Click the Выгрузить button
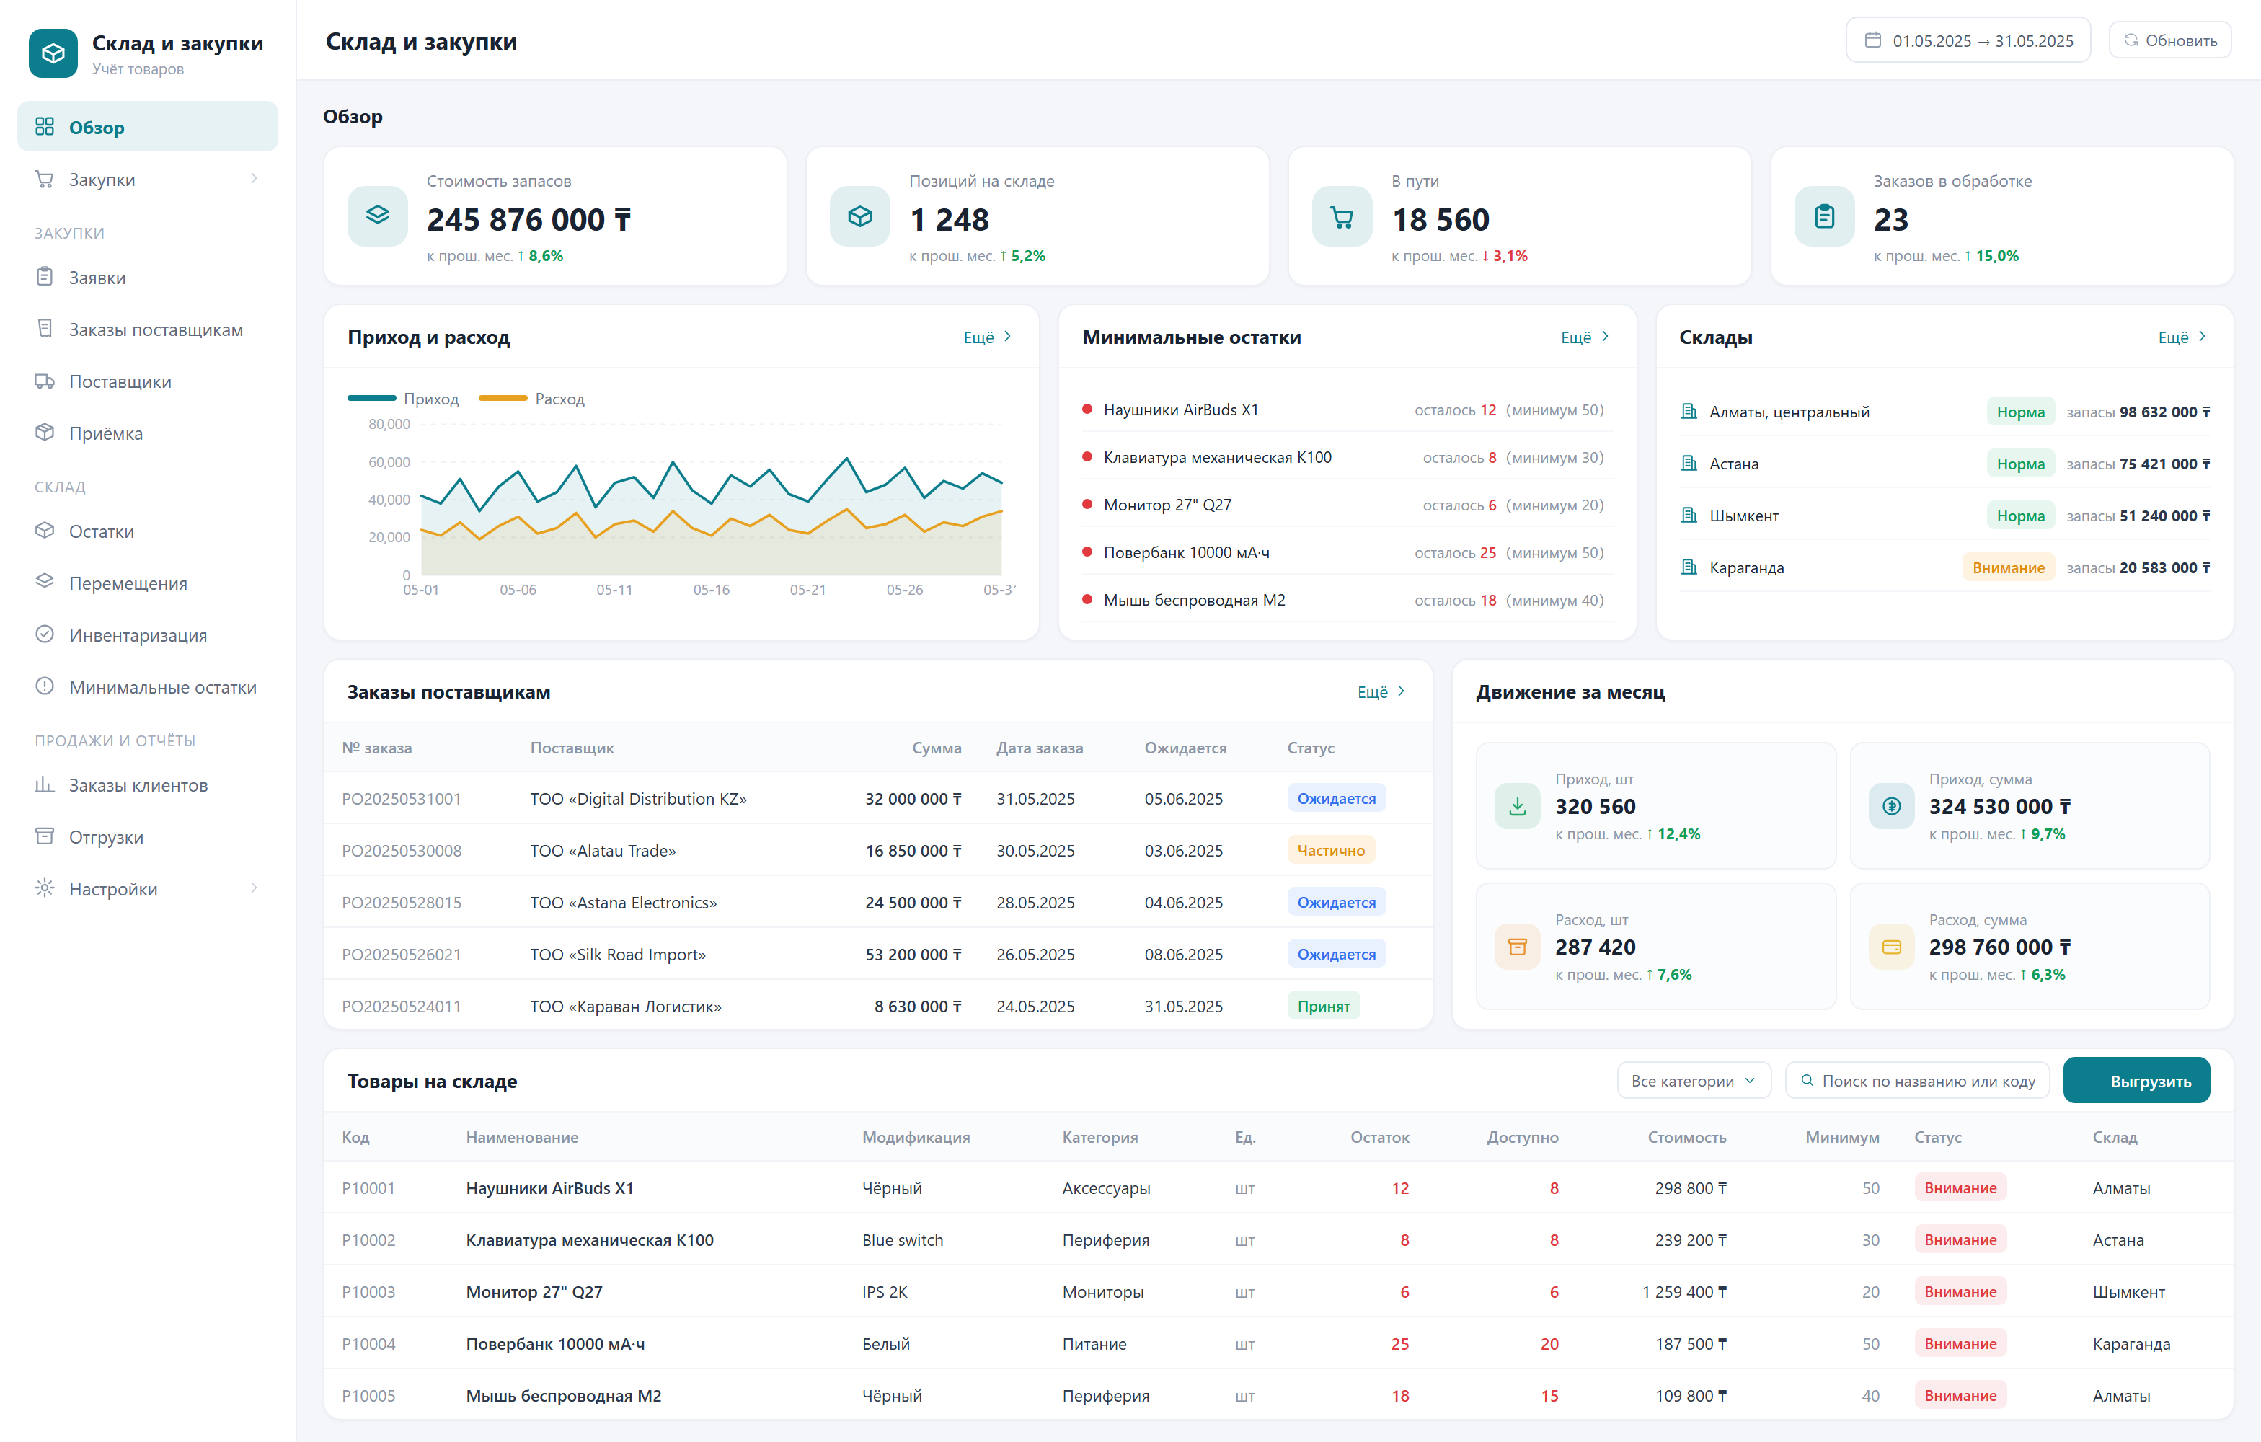The width and height of the screenshot is (2261, 1442). [2136, 1081]
